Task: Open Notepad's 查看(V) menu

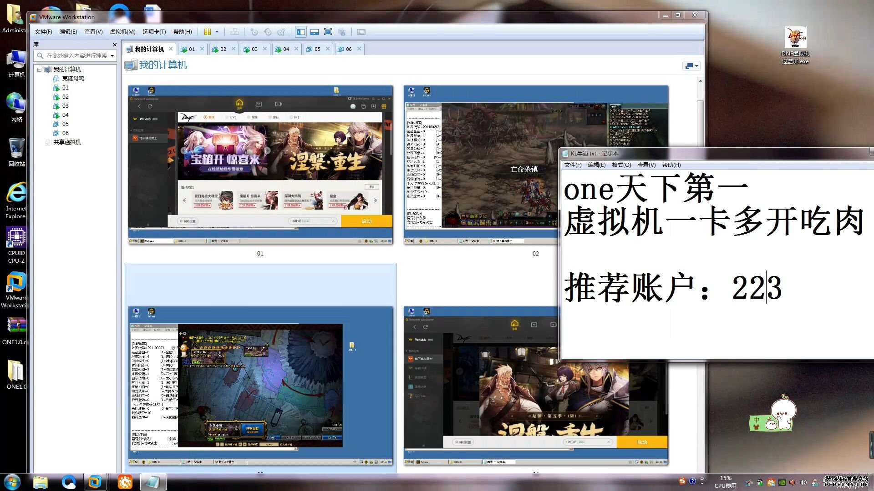Action: coord(646,165)
